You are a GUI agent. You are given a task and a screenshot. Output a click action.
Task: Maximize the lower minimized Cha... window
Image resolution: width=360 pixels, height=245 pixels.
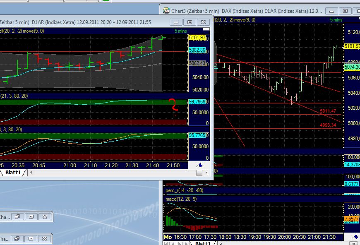[x=31, y=238]
